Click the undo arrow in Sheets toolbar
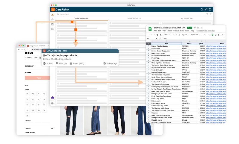Viewport: 239px width, 144px height. (x=151, y=35)
